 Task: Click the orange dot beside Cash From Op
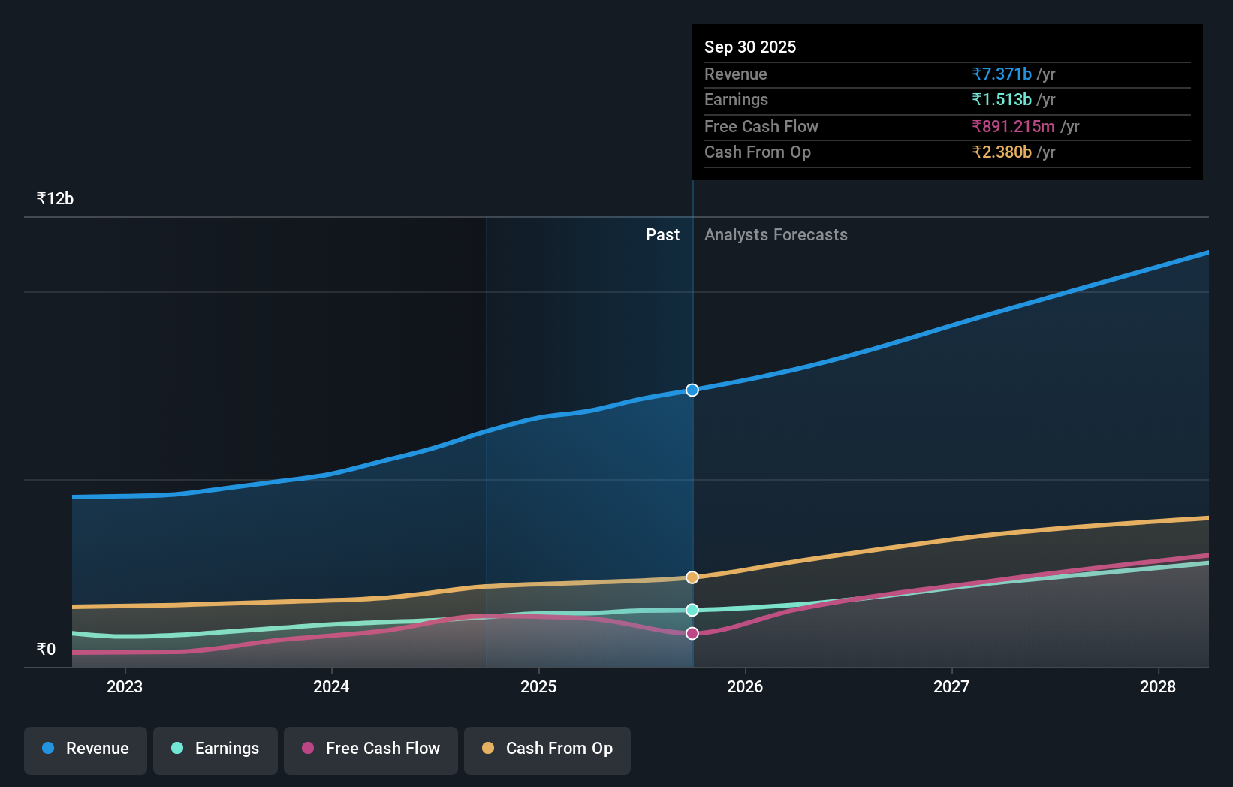click(489, 749)
